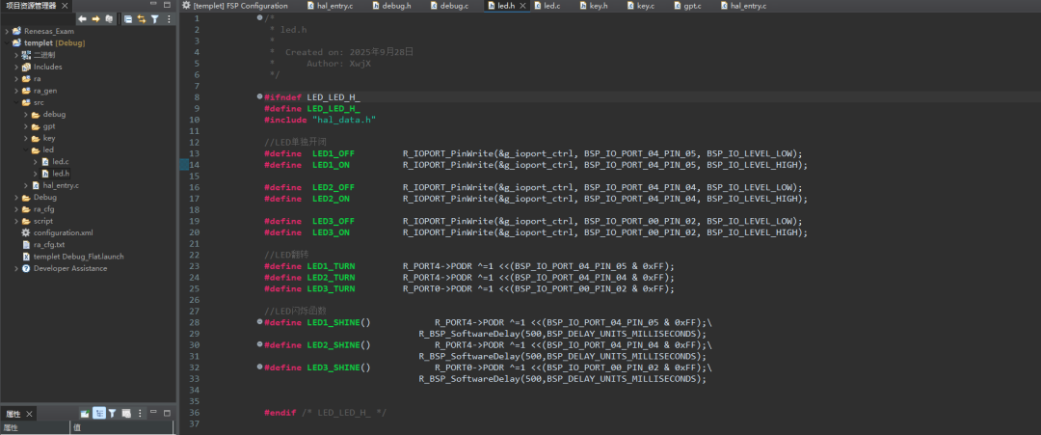The height and width of the screenshot is (435, 1041).
Task: Click Pin to Selection icon in properties panel
Action: click(85, 413)
